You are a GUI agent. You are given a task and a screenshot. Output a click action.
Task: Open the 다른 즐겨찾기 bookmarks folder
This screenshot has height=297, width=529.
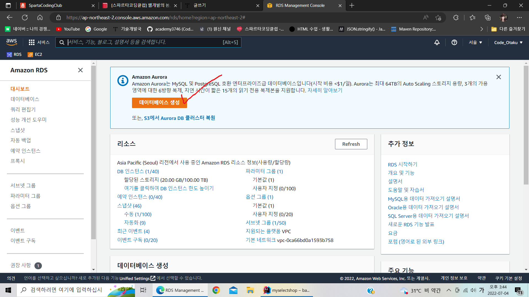[508, 29]
